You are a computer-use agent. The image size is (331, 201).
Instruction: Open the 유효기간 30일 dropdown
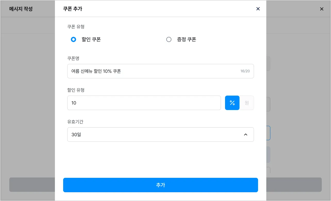click(x=155, y=135)
